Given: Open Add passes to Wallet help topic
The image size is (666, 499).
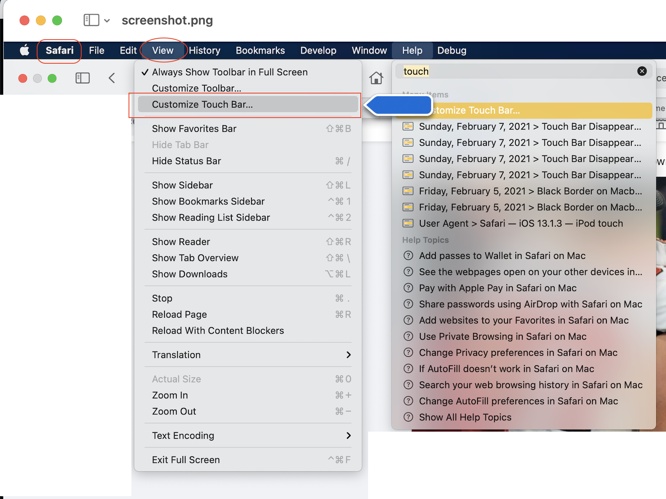Looking at the screenshot, I should click(524, 256).
